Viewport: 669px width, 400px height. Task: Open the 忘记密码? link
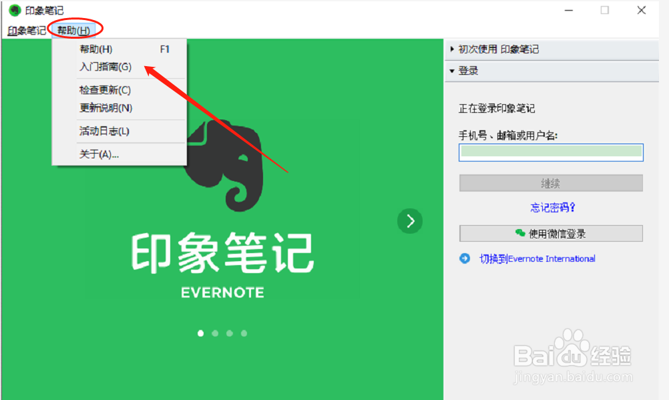point(553,208)
